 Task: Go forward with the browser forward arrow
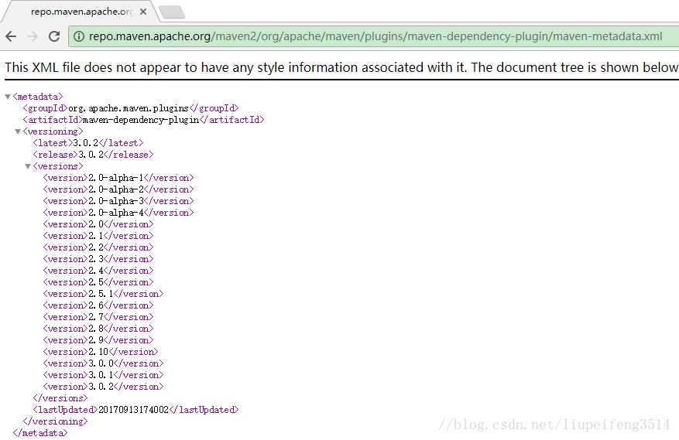click(33, 36)
